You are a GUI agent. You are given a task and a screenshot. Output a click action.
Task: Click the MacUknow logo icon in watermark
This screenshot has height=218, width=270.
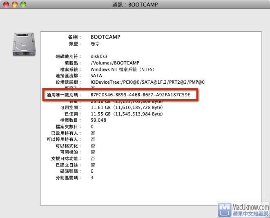224,210
